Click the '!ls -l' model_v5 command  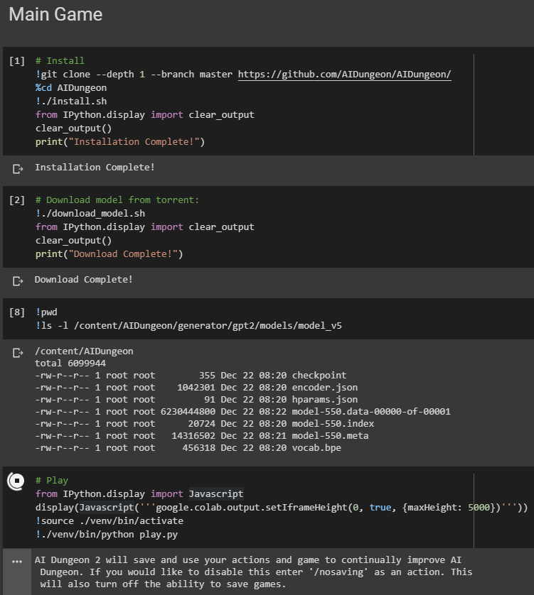188,326
